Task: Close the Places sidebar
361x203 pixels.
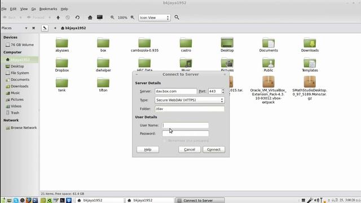Action: click(x=34, y=28)
